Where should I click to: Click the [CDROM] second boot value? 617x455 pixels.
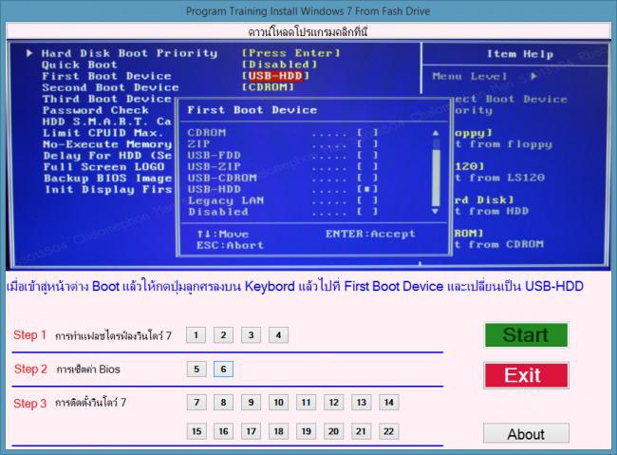[268, 87]
